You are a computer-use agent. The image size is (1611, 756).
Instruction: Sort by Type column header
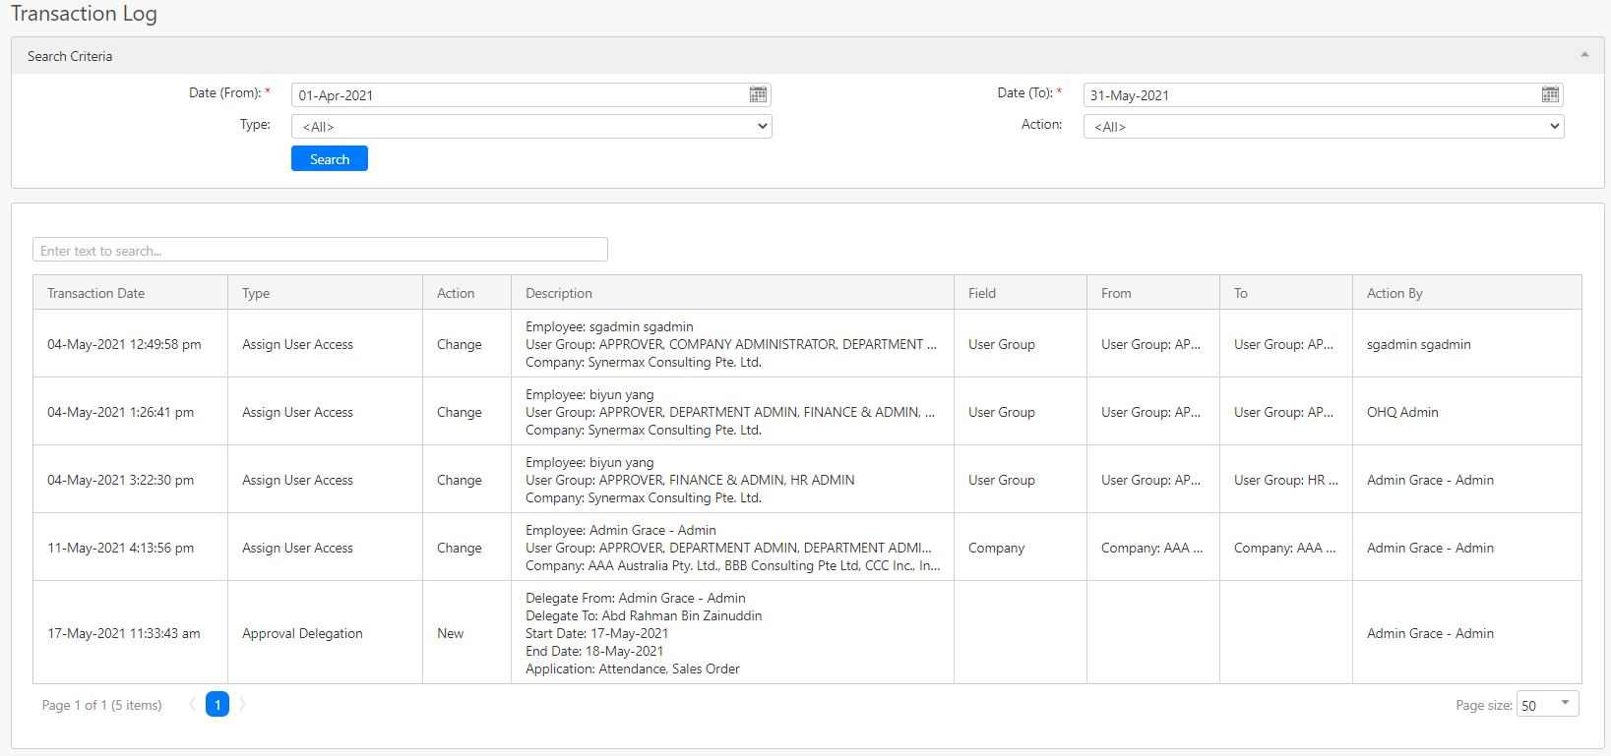click(x=325, y=293)
